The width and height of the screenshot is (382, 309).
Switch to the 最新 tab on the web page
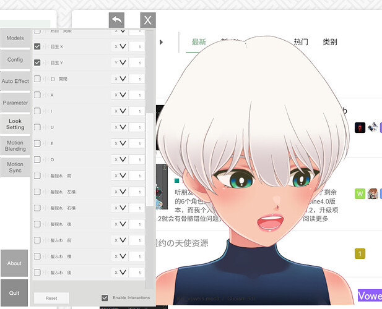click(199, 42)
